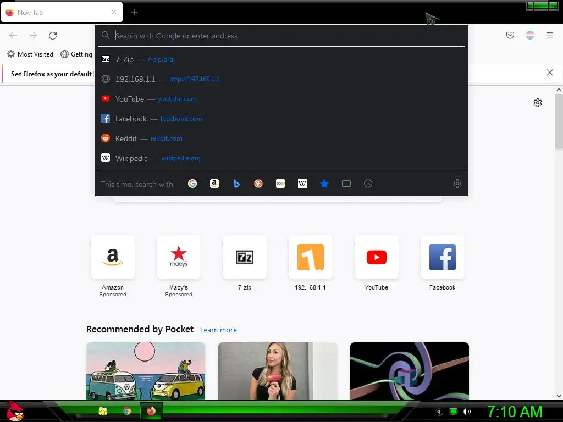Search open tabs via the tab icon
The image size is (563, 422).
346,184
